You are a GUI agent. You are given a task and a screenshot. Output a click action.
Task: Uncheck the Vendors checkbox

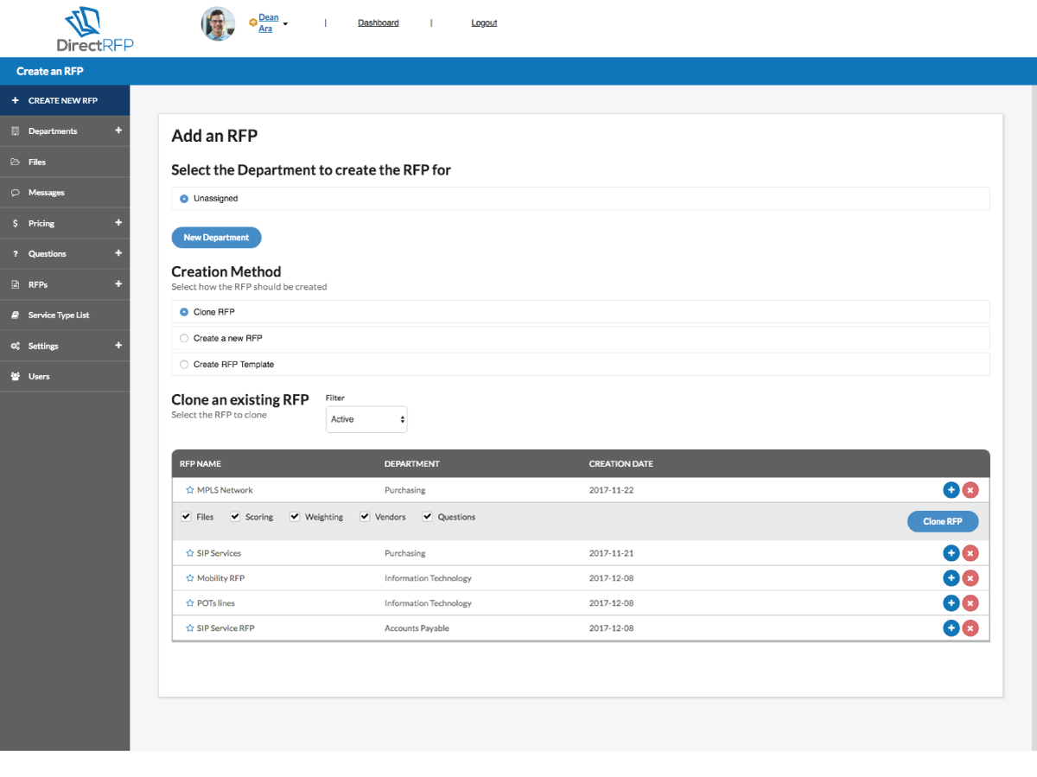[x=365, y=517]
